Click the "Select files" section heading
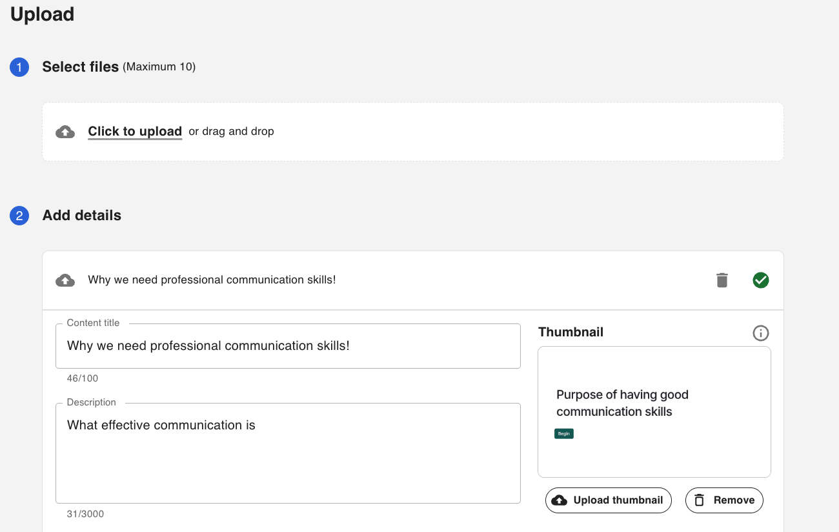Image resolution: width=839 pixels, height=532 pixels. (x=81, y=67)
